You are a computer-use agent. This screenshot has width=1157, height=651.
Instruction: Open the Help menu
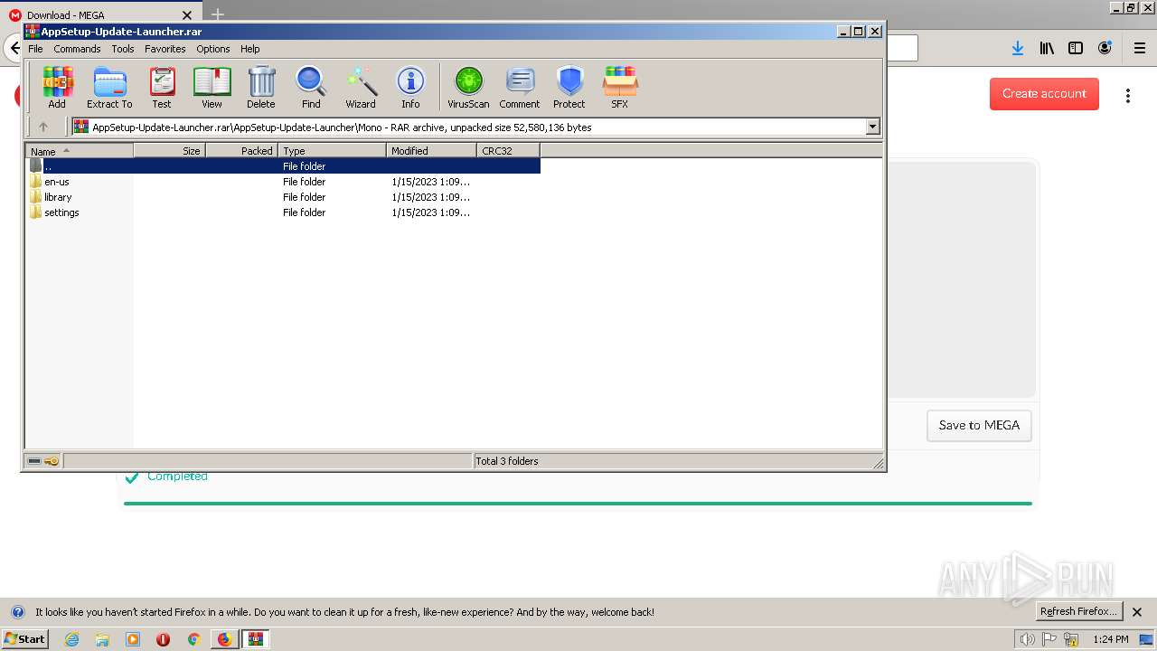[250, 49]
